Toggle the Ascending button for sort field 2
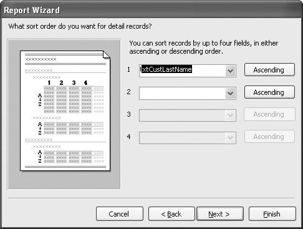Screen dimensions: 303x229 coord(269,92)
